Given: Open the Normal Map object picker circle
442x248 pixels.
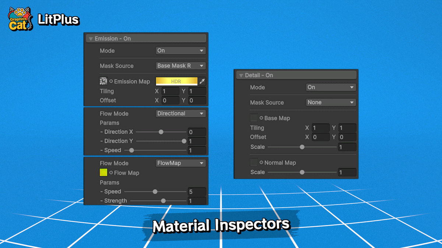Looking at the screenshot, I should [261, 163].
